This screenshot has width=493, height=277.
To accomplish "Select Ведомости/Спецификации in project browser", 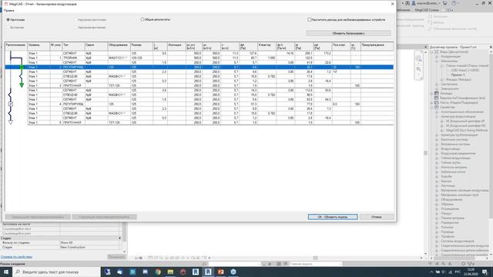I will 462,98.
